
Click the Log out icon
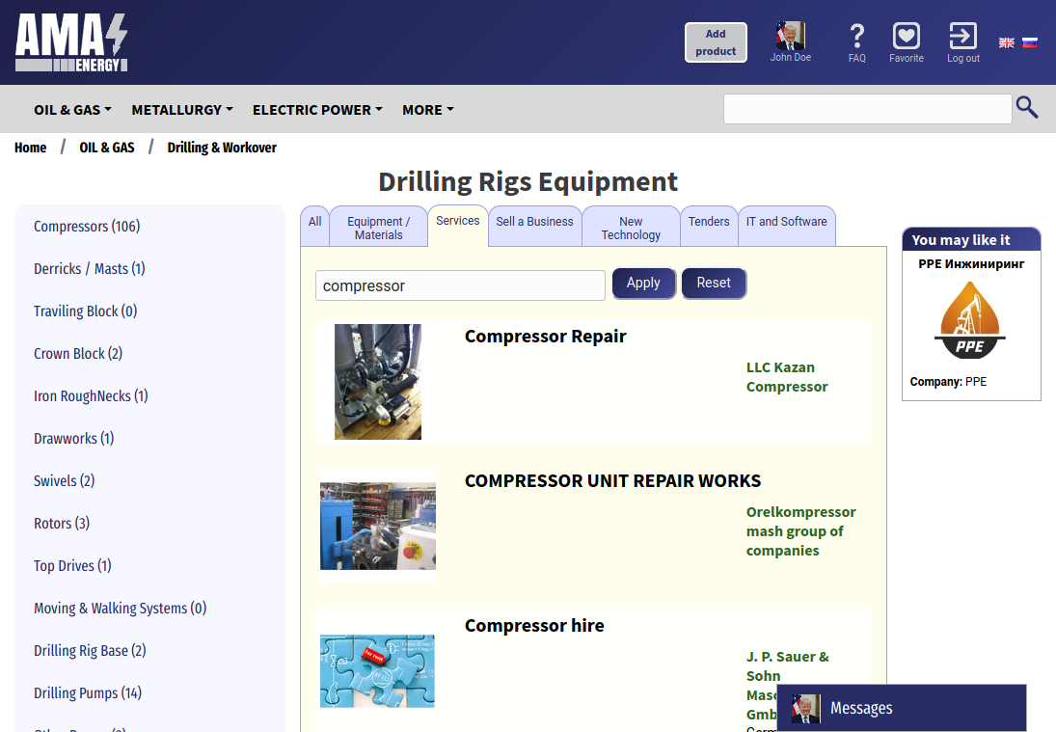[x=962, y=37]
